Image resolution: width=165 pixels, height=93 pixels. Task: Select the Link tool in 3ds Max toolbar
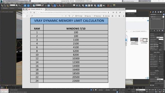[2, 5]
